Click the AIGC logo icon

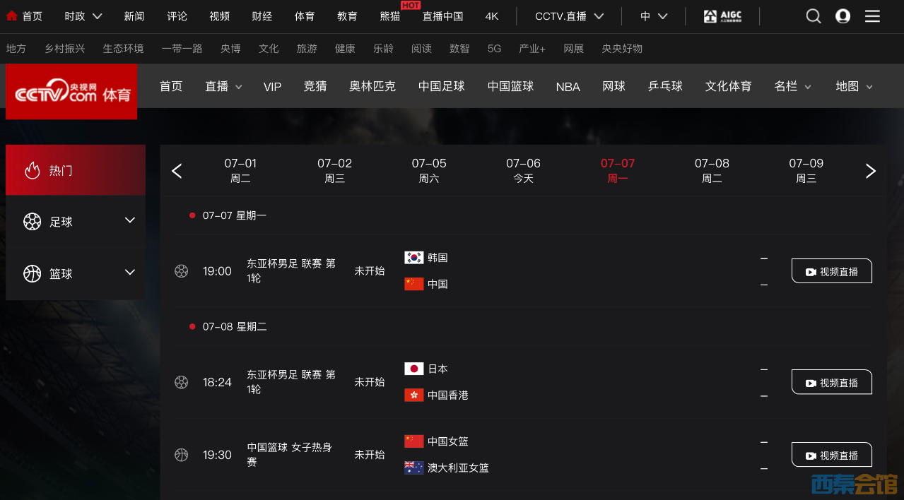722,16
